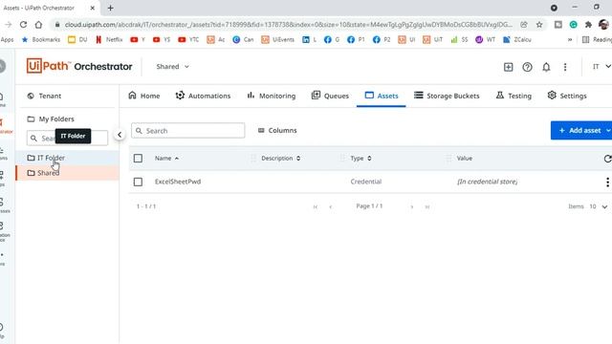Open the ZCalcu bookmark
612x344 pixels.
pos(517,40)
